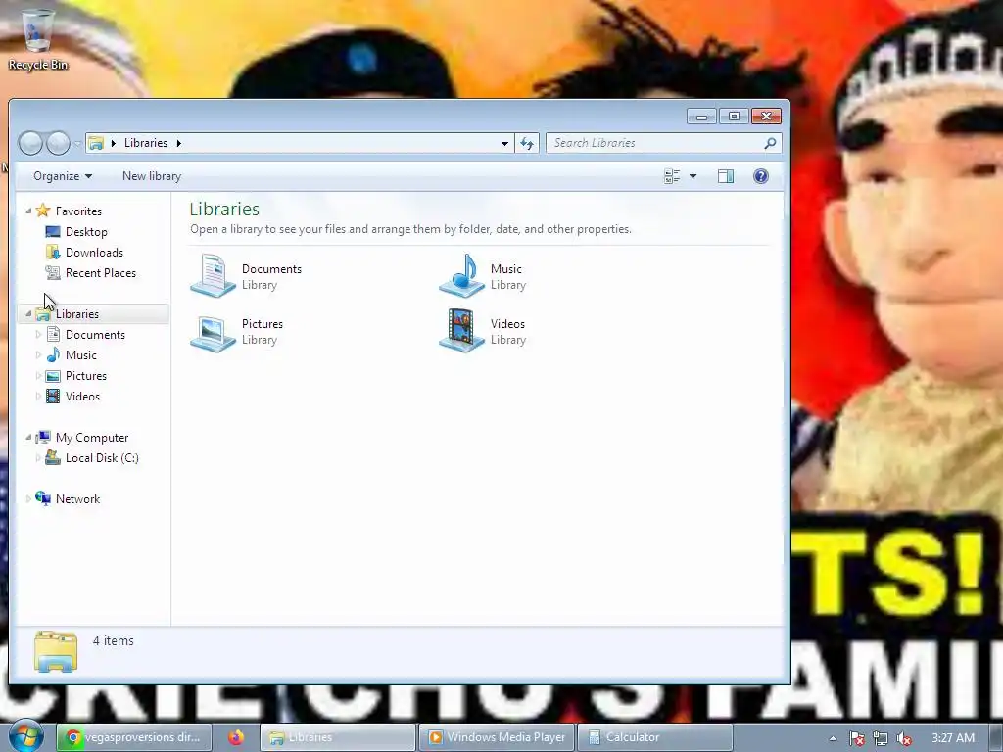Open the network tray icon
This screenshot has height=752, width=1003.
881,738
